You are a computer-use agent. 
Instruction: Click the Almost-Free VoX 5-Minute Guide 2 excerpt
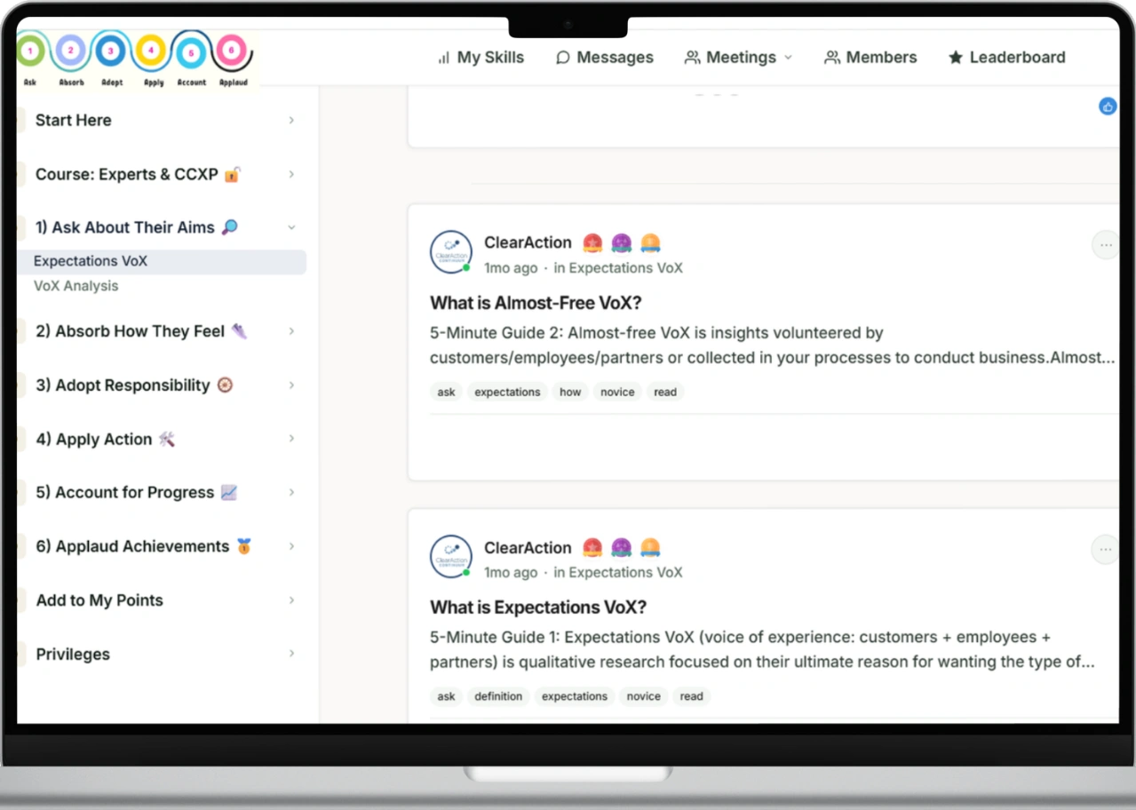[x=772, y=345]
